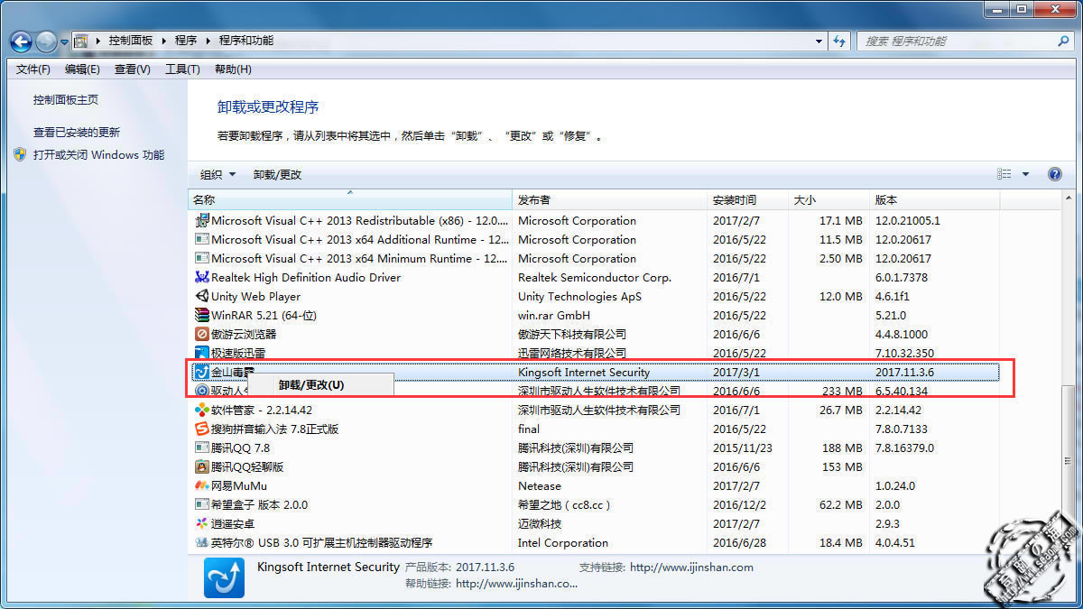This screenshot has width=1083, height=609.
Task: Open the 打开或关闭 Windows 功能 link
Action: [x=99, y=154]
